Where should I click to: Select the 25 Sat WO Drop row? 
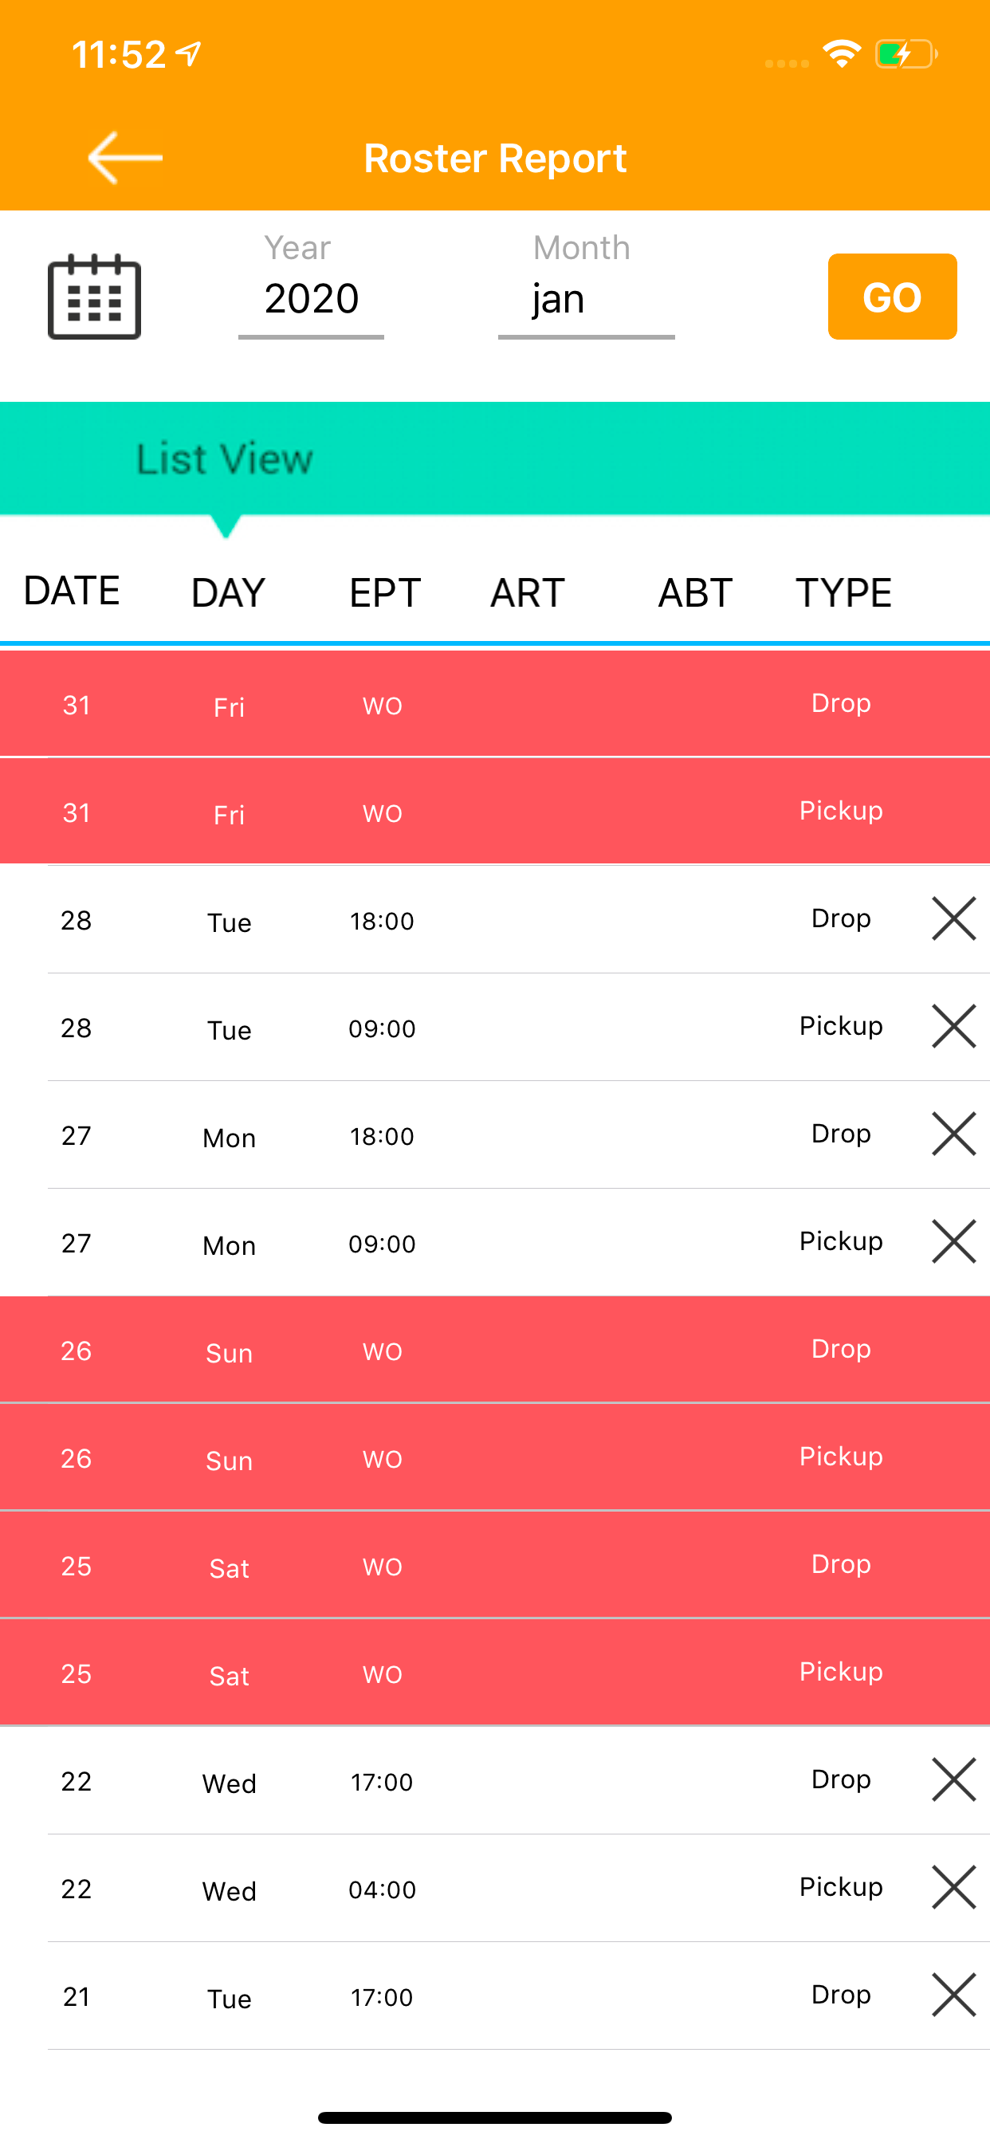click(x=495, y=1565)
